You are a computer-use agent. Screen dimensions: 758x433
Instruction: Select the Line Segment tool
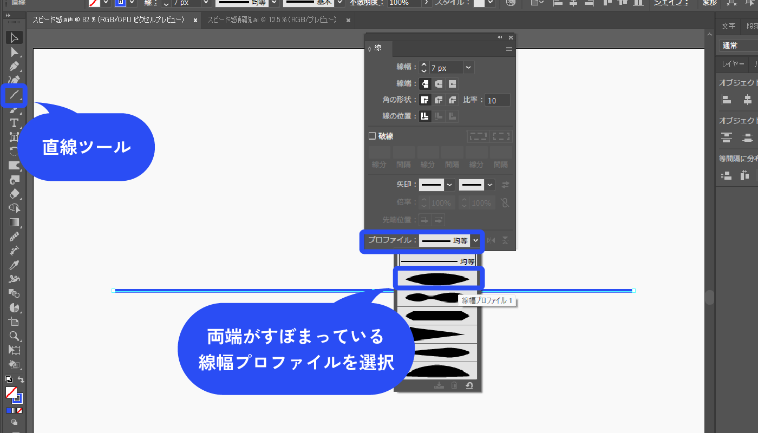pos(14,95)
